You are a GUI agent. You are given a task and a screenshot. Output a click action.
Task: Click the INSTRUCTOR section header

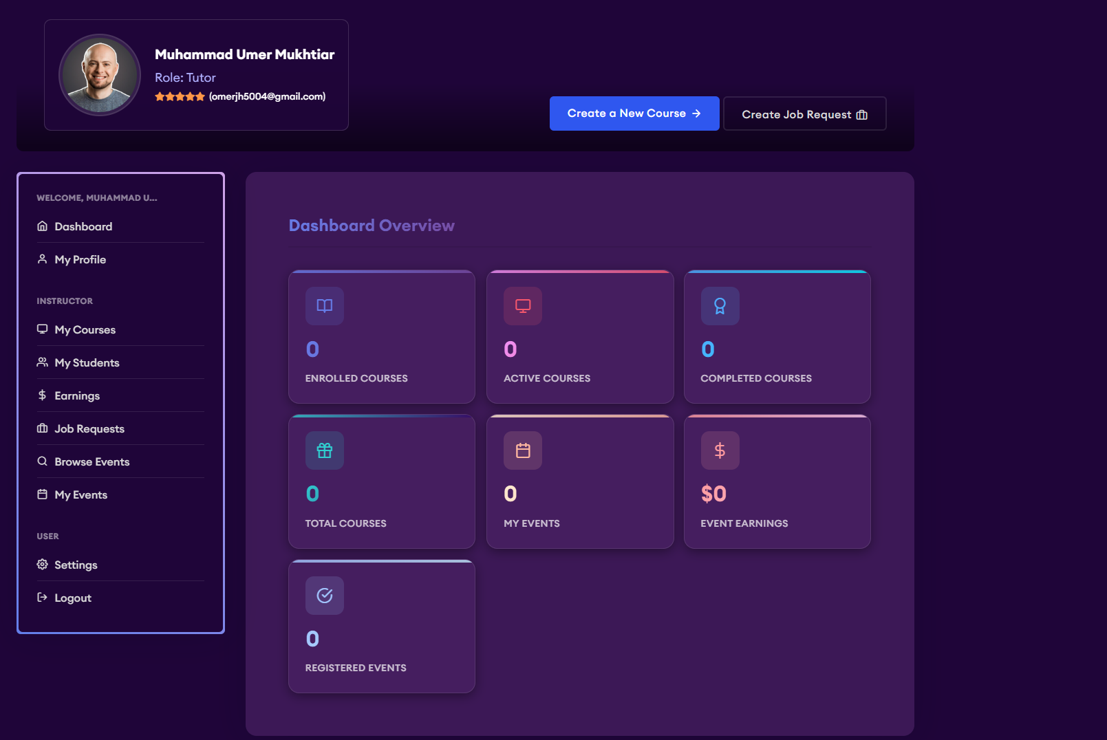point(65,301)
